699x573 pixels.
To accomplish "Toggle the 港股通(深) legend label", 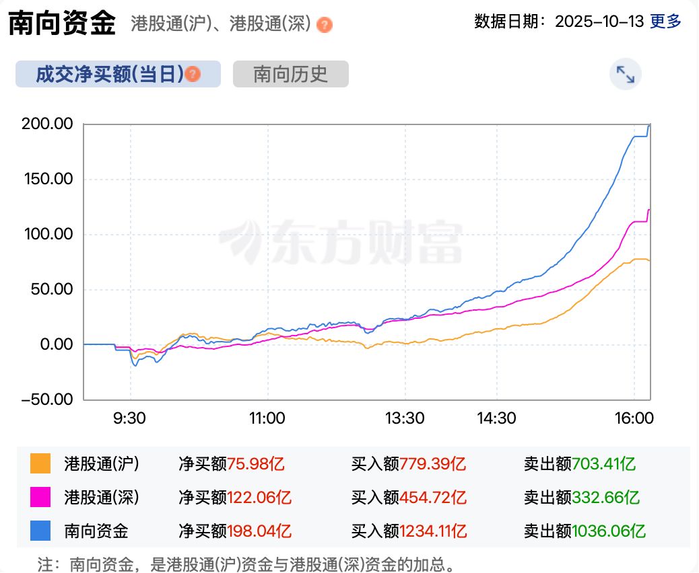I will [101, 497].
